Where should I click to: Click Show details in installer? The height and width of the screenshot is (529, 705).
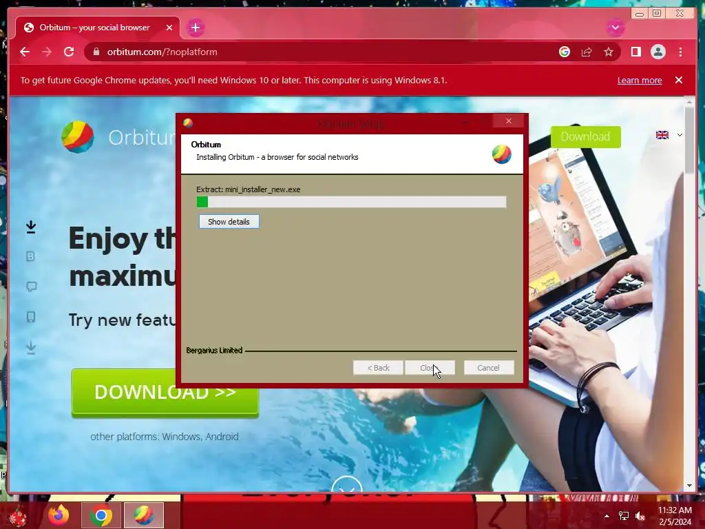click(x=229, y=222)
